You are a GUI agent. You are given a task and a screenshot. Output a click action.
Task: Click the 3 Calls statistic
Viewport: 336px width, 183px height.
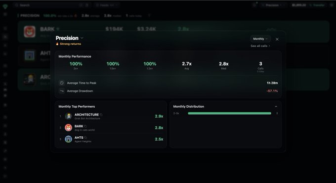point(260,67)
